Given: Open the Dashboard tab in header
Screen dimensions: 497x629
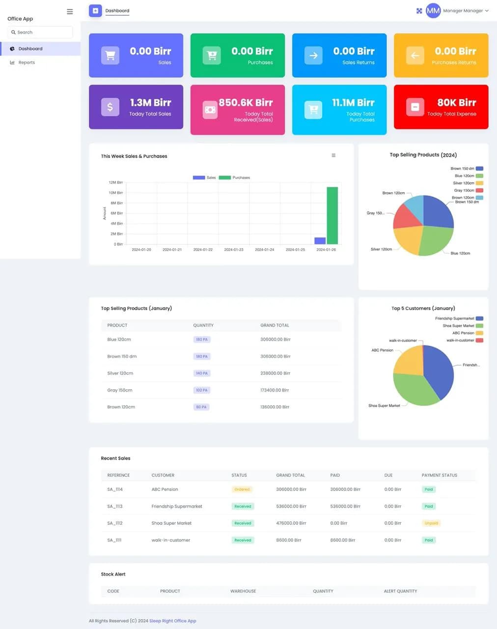Looking at the screenshot, I should [x=117, y=11].
